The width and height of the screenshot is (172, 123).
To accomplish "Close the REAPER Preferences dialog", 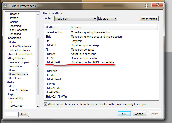I will click(x=158, y=5).
